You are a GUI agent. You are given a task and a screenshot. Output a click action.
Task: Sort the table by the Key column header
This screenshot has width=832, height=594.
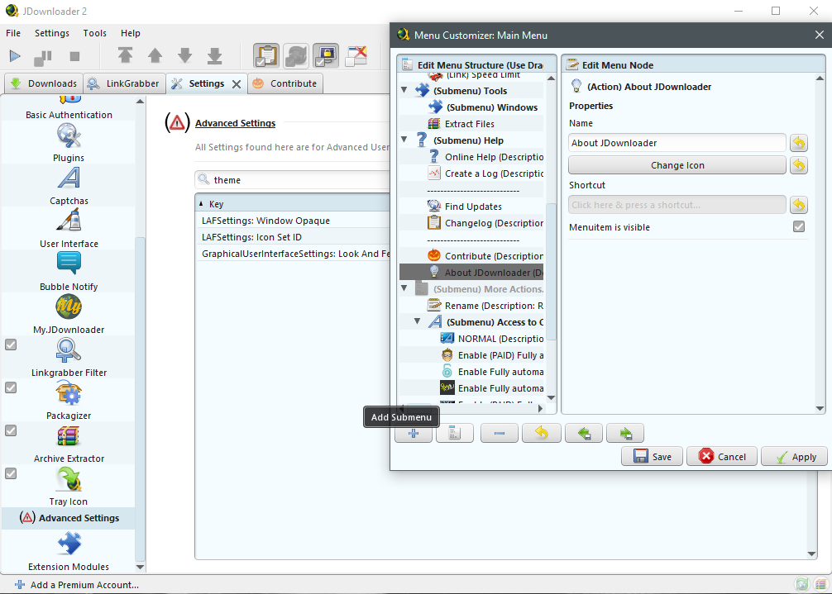(x=293, y=203)
